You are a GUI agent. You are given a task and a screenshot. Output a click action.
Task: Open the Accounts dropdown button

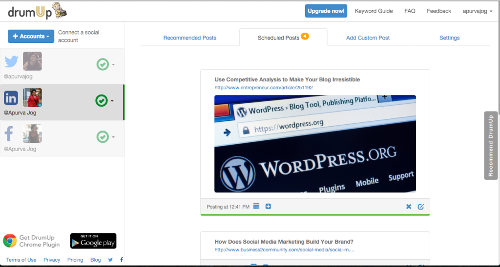coord(31,36)
